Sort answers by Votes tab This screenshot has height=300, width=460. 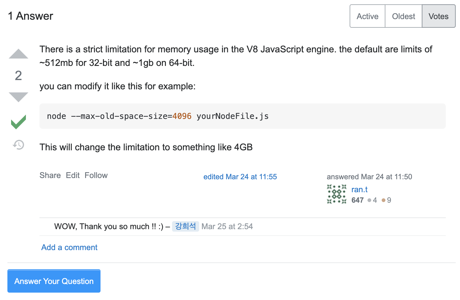click(x=438, y=16)
